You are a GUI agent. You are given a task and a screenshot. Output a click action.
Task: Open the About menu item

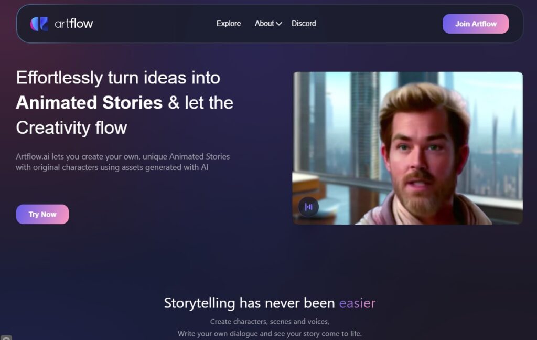tap(264, 23)
